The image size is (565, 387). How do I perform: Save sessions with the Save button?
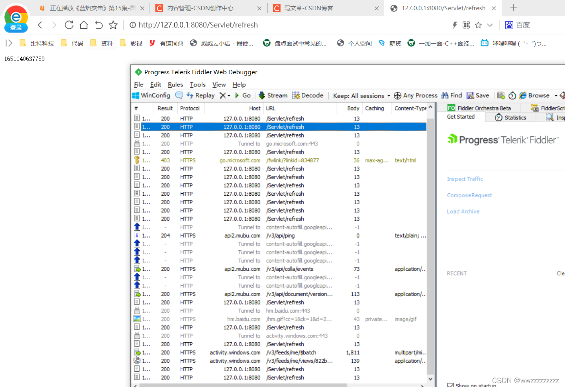[478, 95]
